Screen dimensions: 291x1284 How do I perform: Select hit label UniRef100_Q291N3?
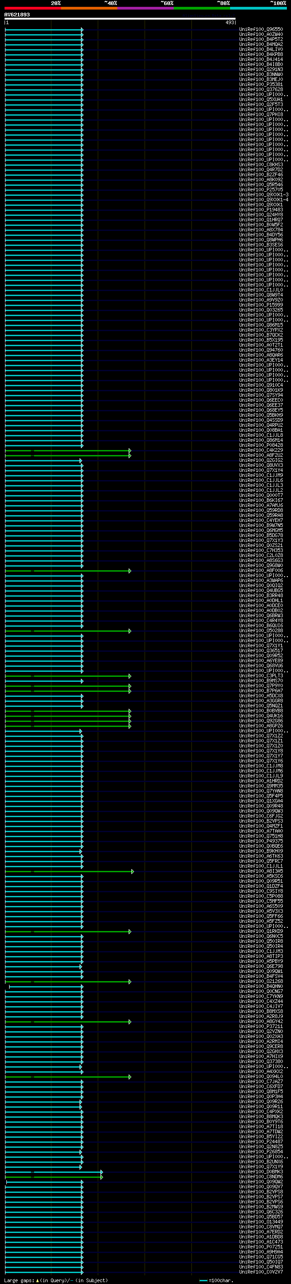pyautogui.click(x=261, y=69)
